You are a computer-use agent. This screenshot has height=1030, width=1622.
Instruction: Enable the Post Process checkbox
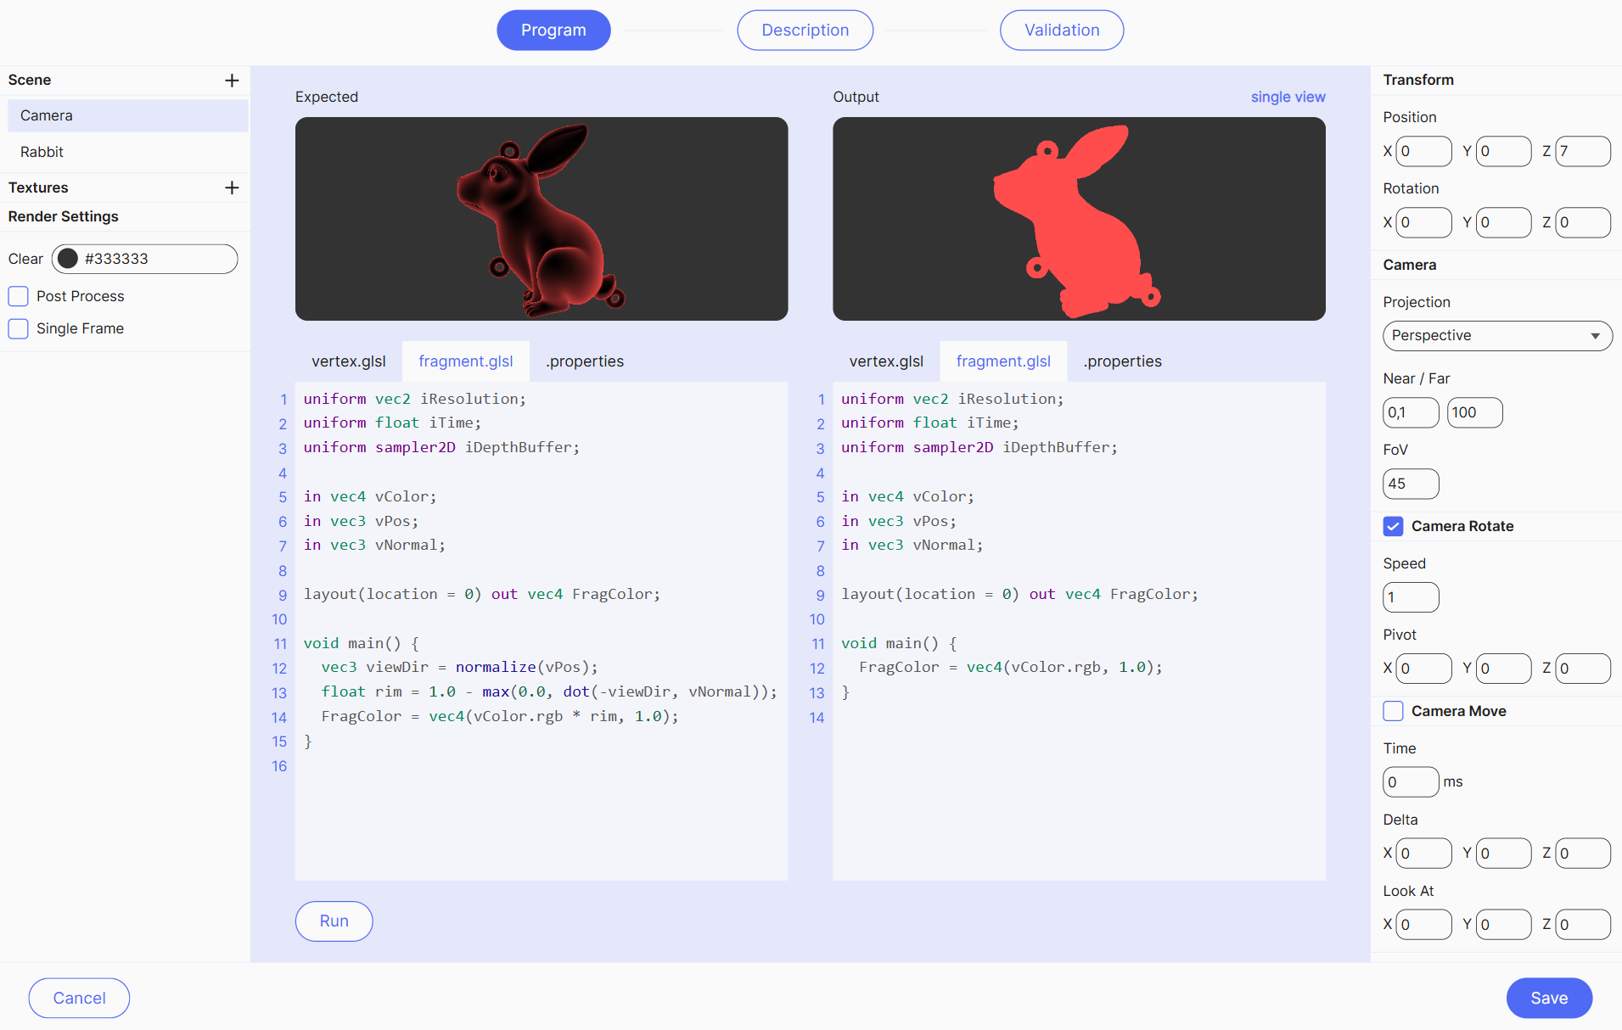pos(19,296)
